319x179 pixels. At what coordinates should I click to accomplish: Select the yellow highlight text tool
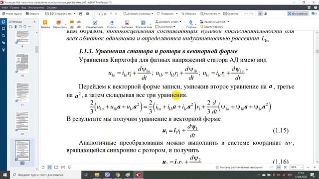click(72, 22)
